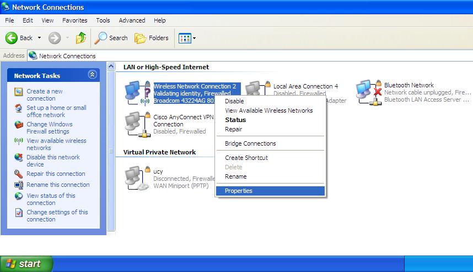Click the Windows start button
The height and width of the screenshot is (272, 473).
pyautogui.click(x=26, y=264)
